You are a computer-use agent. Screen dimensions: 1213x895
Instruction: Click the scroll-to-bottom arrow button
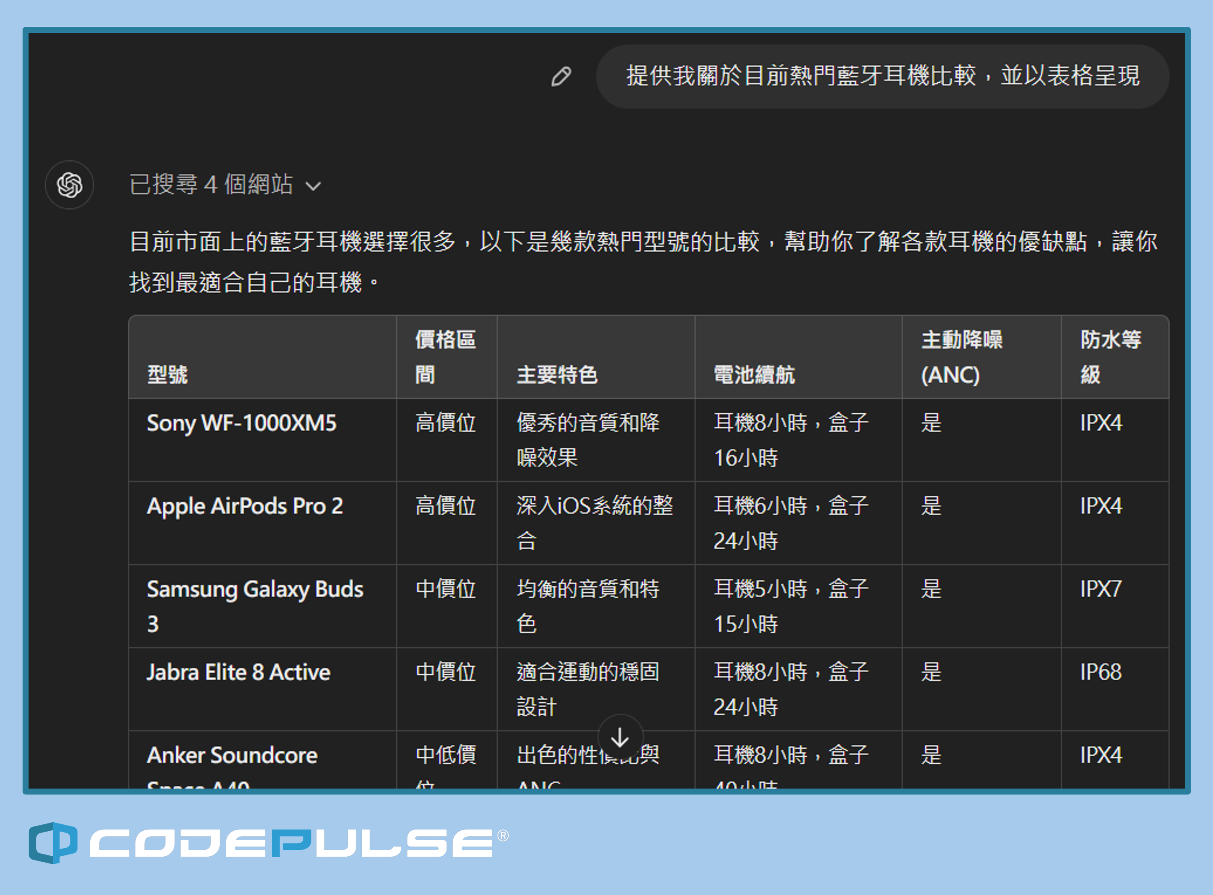620,738
